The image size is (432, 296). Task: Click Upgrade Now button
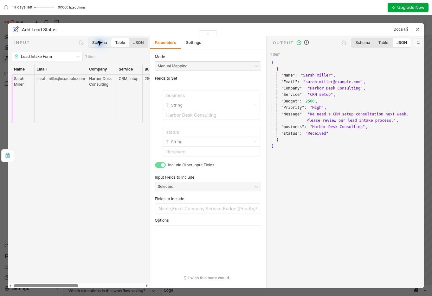(408, 8)
